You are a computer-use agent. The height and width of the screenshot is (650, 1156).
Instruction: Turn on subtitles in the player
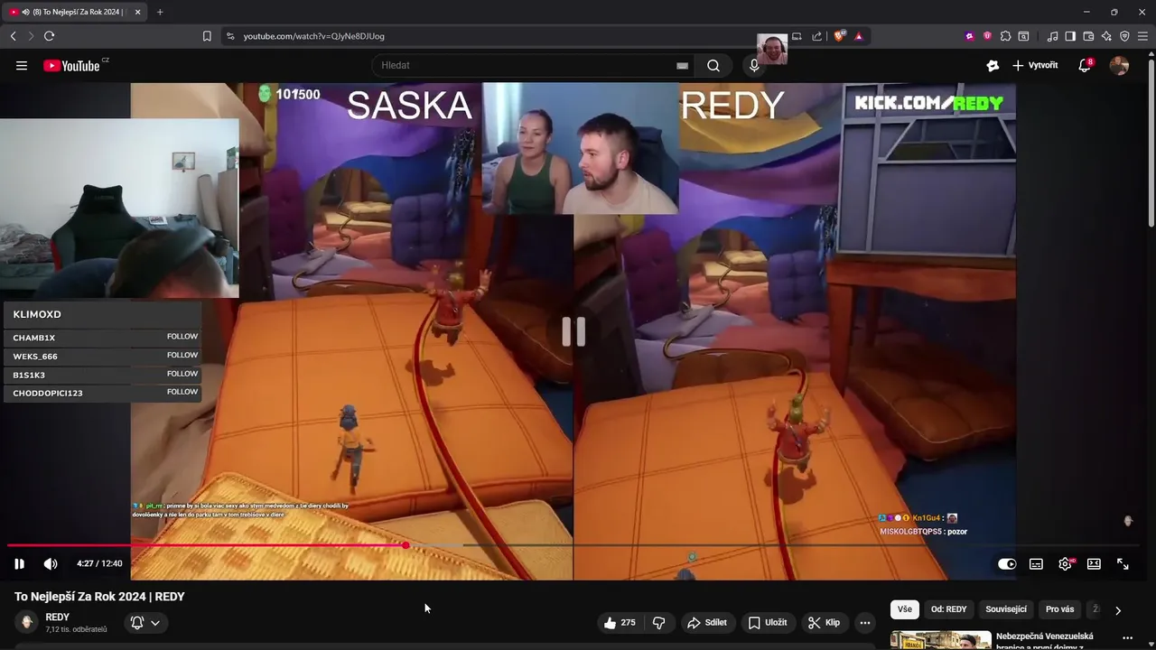click(1036, 563)
